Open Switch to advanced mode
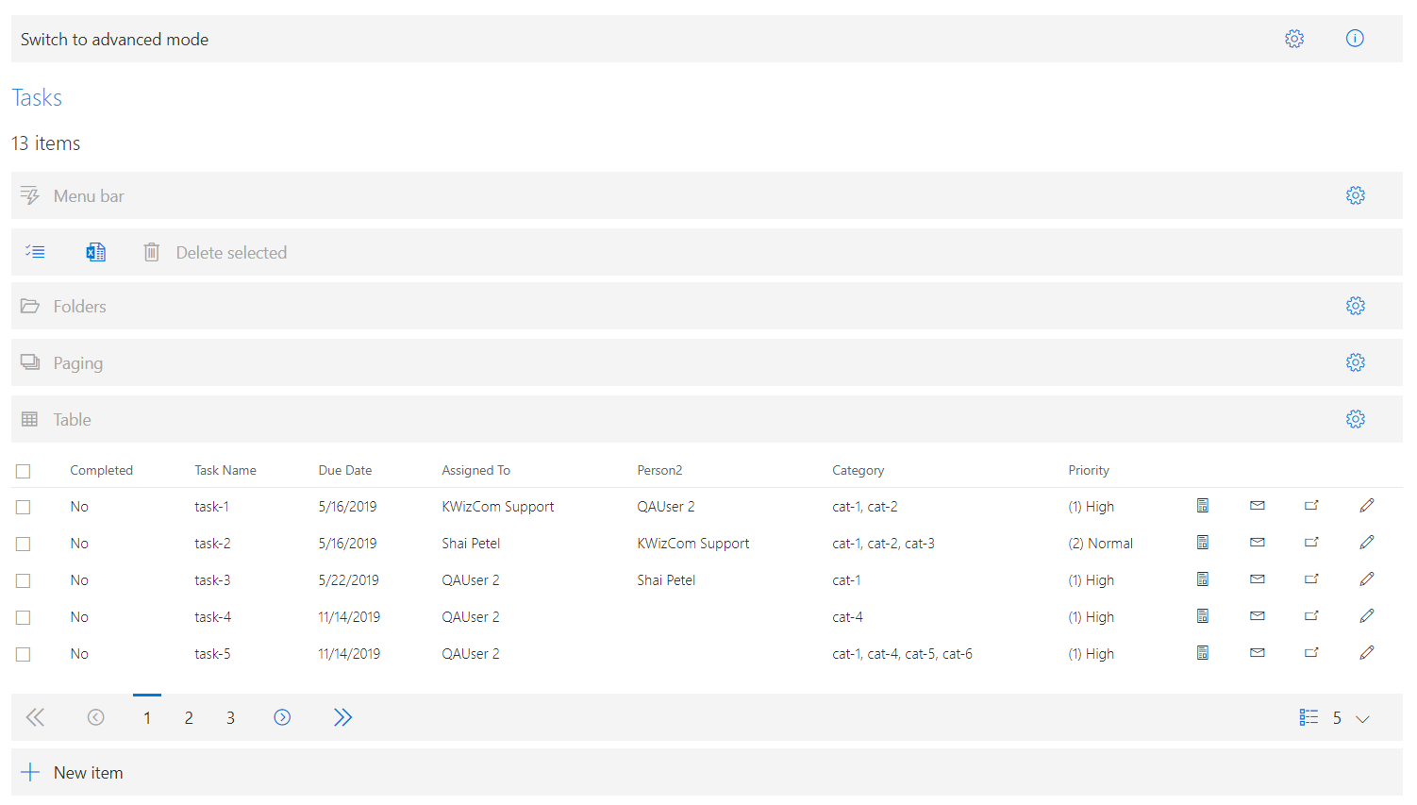Image resolution: width=1417 pixels, height=805 pixels. [x=114, y=39]
